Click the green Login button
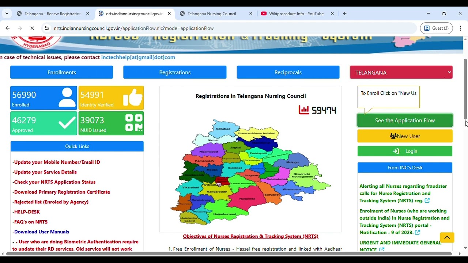Image resolution: width=468 pixels, height=263 pixels. [x=405, y=151]
